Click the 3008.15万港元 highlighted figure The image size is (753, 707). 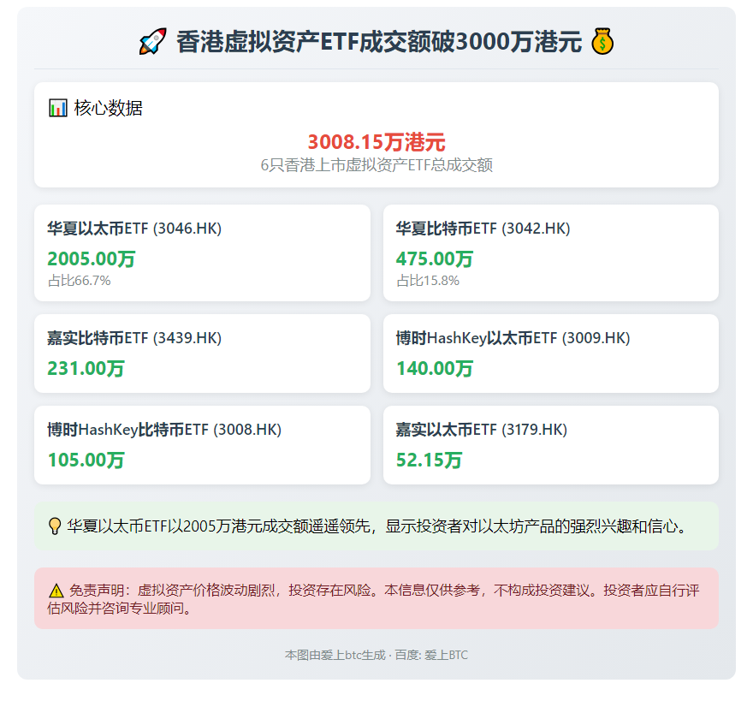point(376,141)
